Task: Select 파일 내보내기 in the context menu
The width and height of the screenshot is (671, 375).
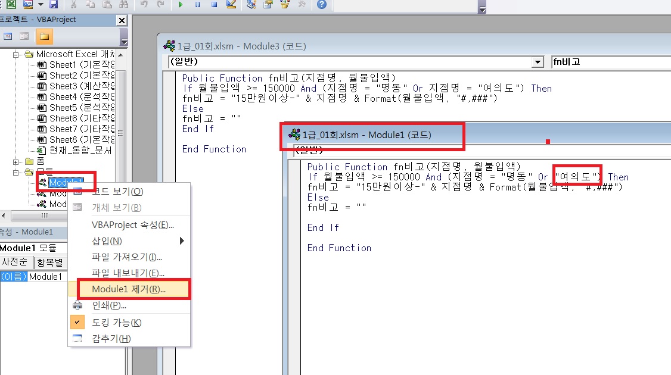Action: 128,273
